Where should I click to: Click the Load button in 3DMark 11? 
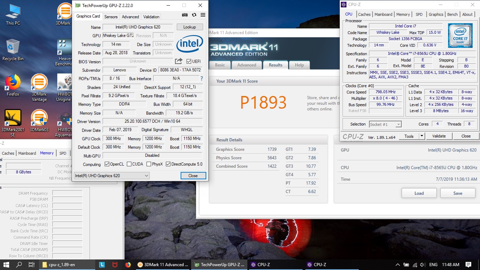419,193
